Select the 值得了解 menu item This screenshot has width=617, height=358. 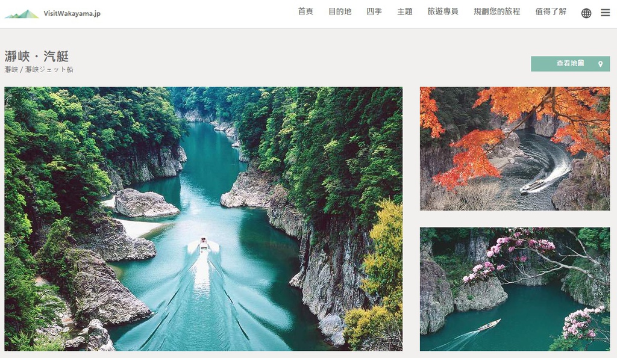coord(551,11)
